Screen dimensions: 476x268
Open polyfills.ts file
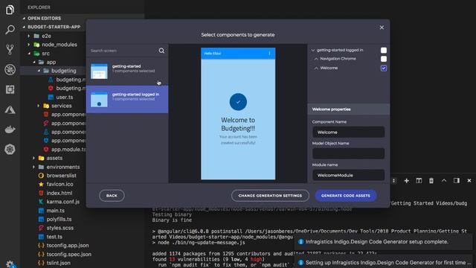(59, 219)
